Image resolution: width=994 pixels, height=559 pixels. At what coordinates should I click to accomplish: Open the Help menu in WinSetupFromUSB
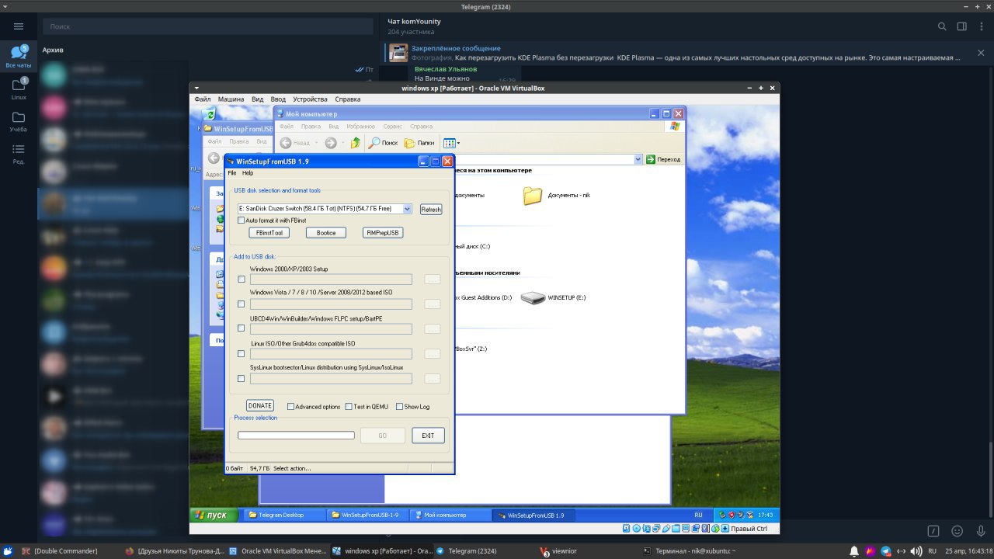[x=248, y=173]
